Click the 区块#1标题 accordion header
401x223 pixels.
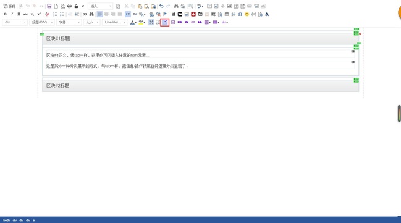click(x=200, y=39)
